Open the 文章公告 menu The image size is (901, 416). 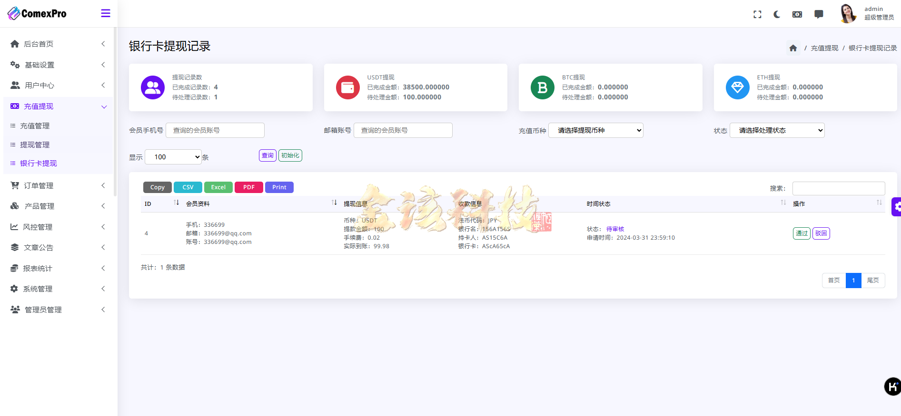pyautogui.click(x=58, y=247)
